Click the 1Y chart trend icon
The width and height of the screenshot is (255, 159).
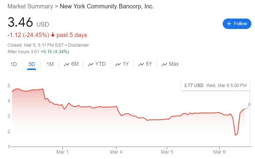click(118, 64)
